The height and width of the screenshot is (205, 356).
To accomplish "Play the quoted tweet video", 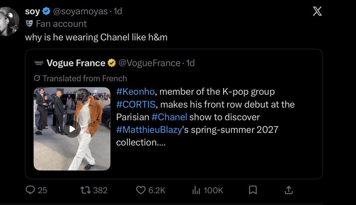I will pos(72,129).
